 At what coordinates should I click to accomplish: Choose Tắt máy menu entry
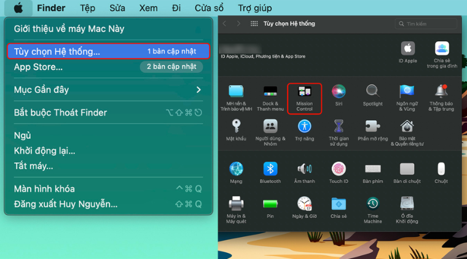[x=108, y=166]
